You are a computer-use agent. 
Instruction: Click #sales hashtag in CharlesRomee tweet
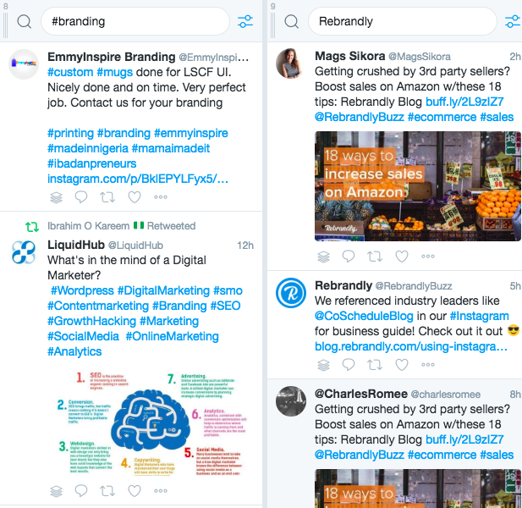click(x=497, y=455)
